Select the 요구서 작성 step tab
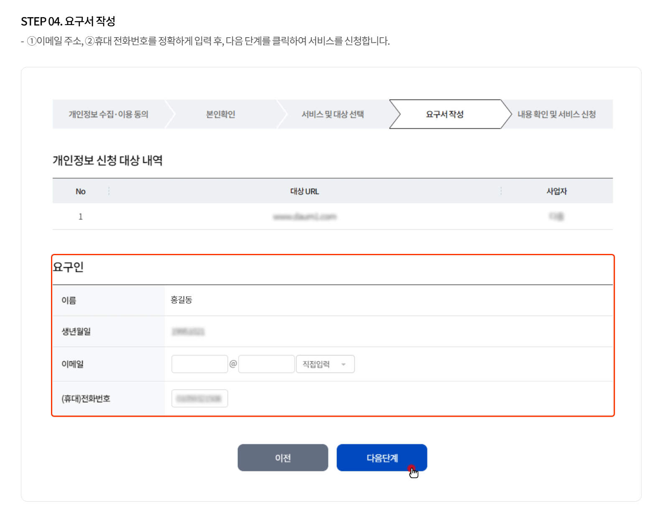Viewport: 655px width, 517px height. tap(444, 114)
